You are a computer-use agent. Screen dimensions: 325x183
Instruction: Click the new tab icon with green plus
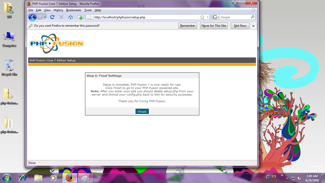[x=80, y=17]
